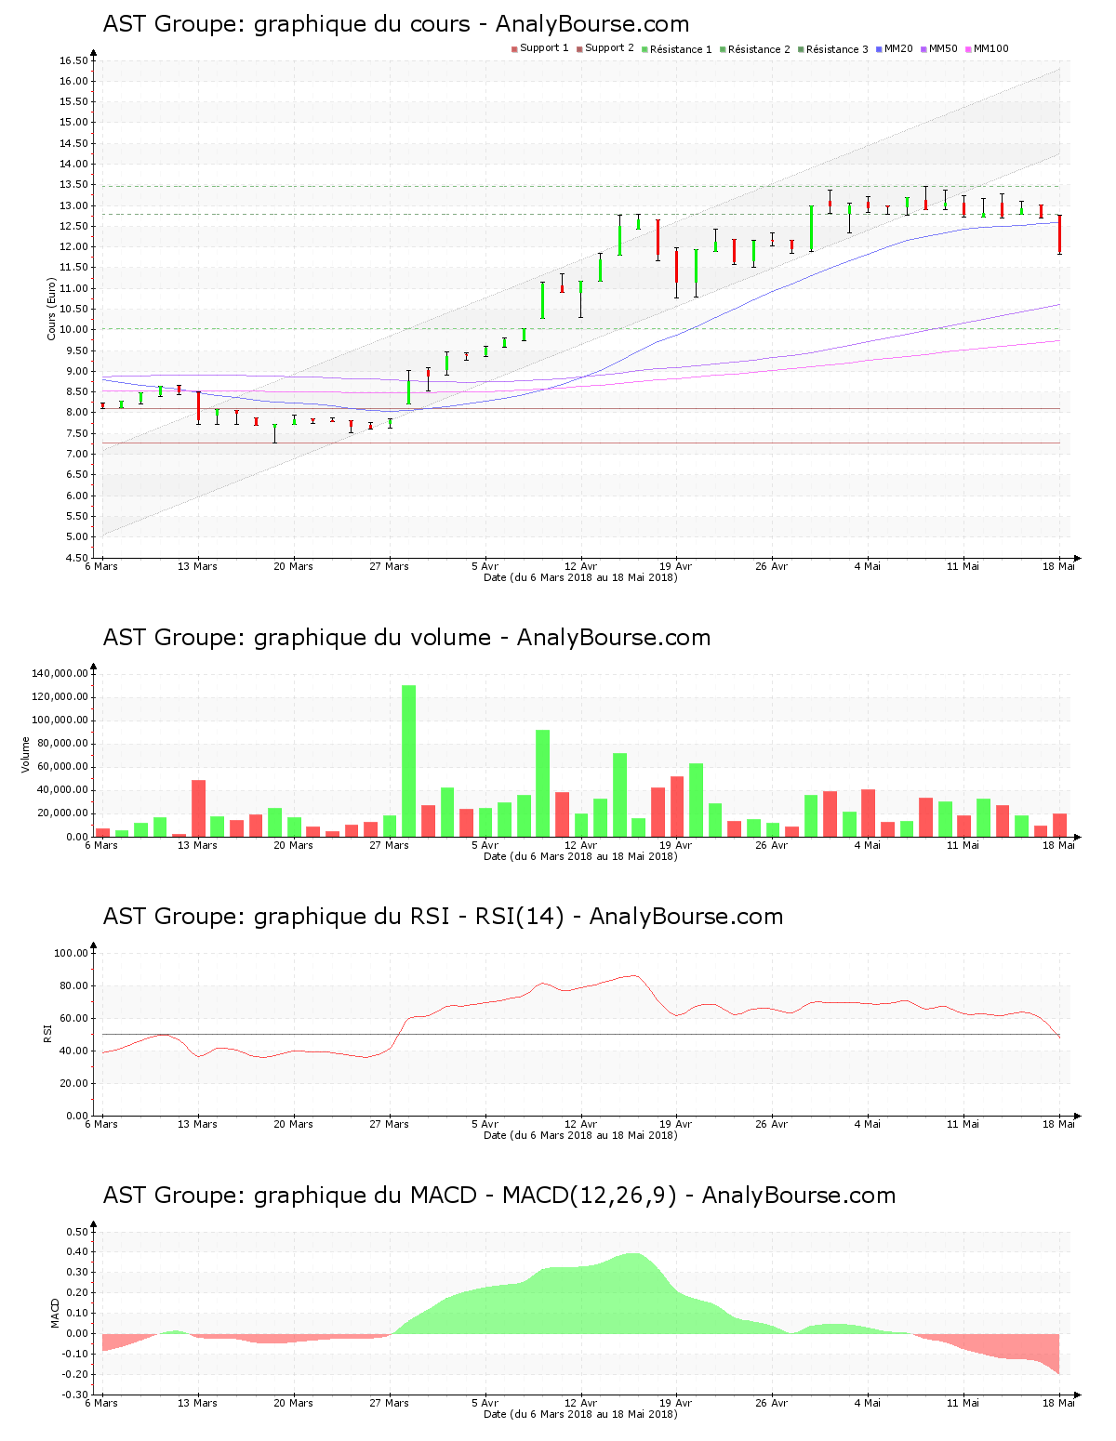This screenshot has width=1116, height=1441.
Task: Select the Résistance 1 legend entry
Action: coord(677,48)
